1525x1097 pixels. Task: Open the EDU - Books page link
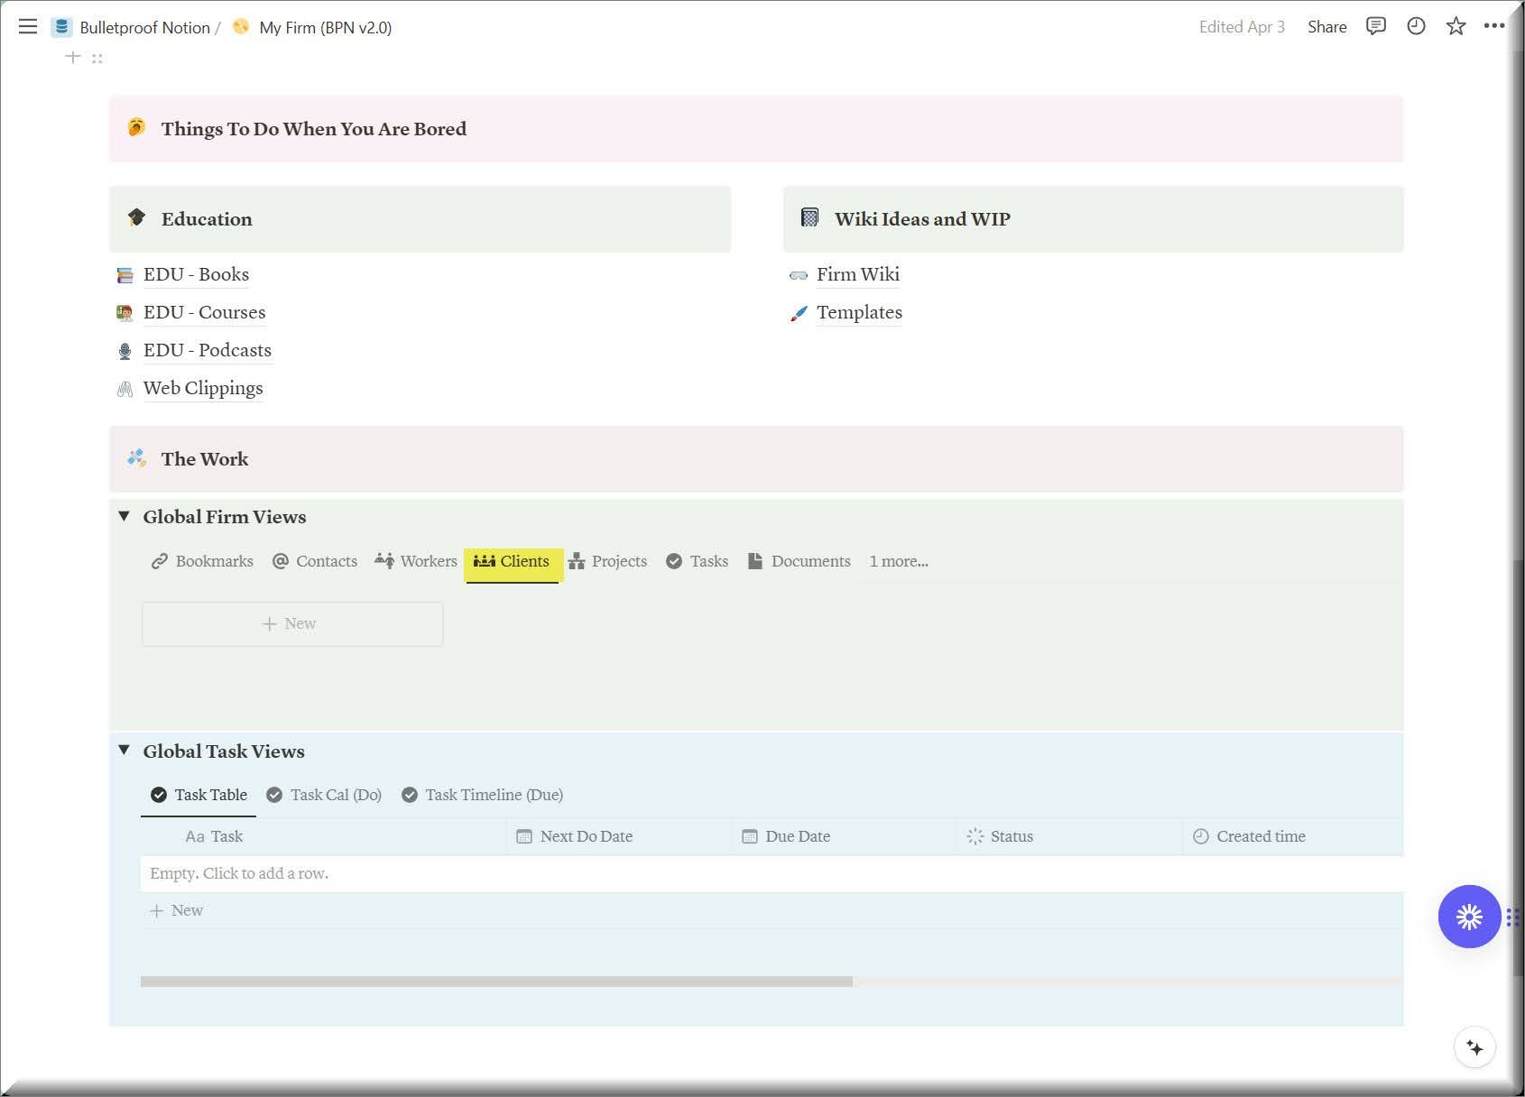click(196, 274)
